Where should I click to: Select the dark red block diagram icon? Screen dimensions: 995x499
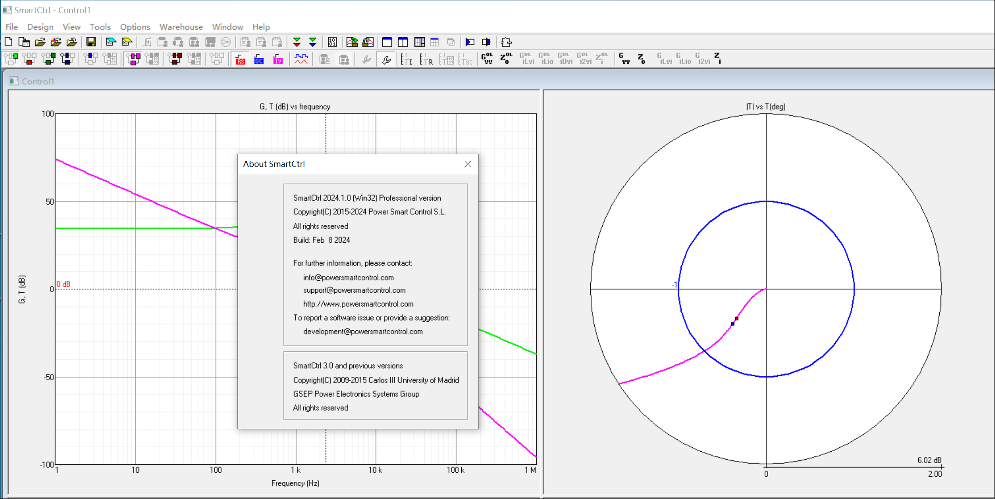tap(175, 59)
